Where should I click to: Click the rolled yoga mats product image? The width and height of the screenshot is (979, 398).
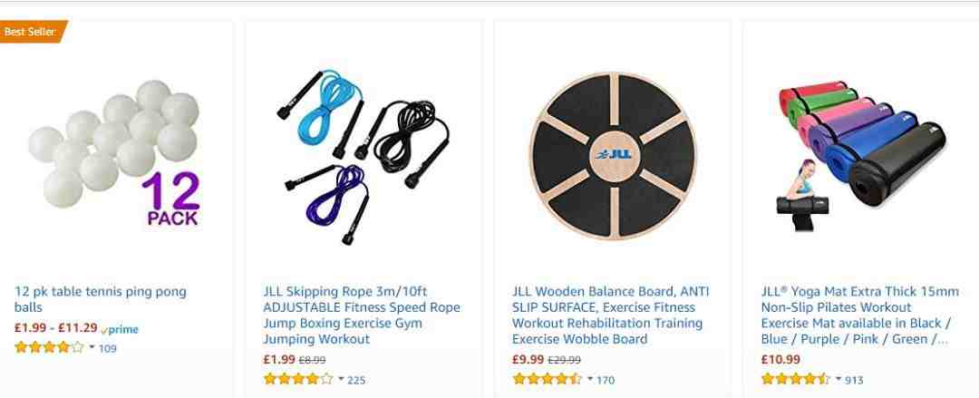(x=862, y=155)
